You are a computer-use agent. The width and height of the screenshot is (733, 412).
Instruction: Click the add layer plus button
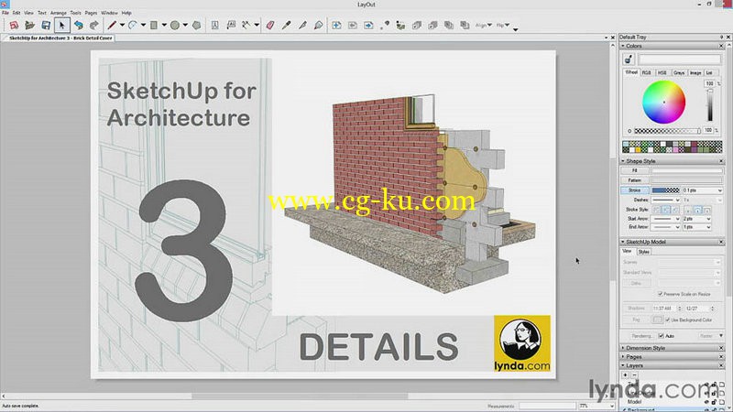pos(626,375)
